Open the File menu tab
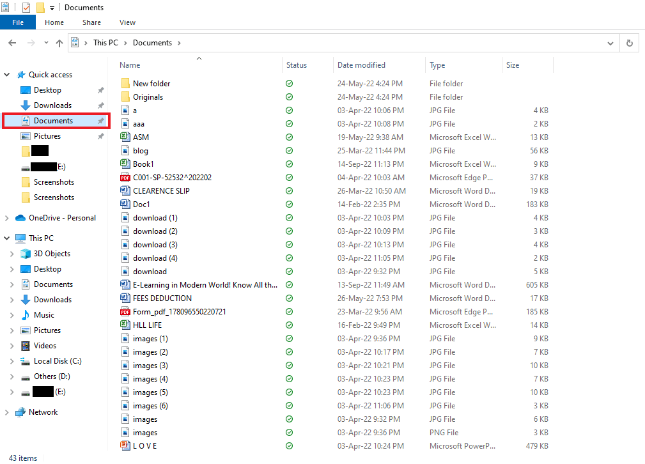 tap(18, 22)
